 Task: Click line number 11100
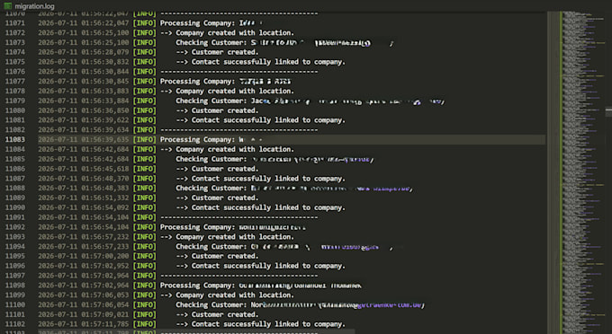(14, 304)
